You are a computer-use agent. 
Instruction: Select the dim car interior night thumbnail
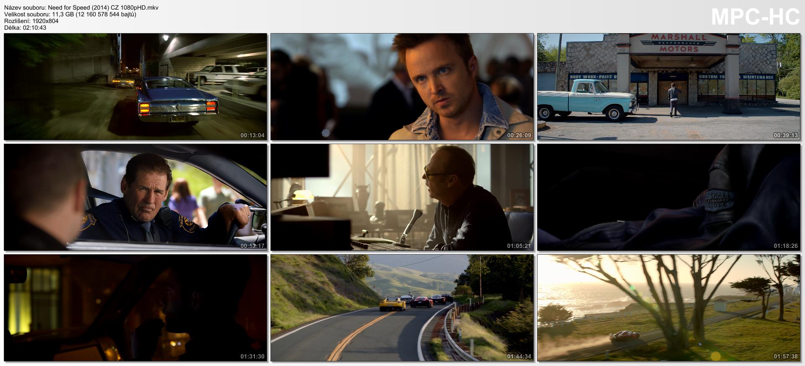(135, 308)
